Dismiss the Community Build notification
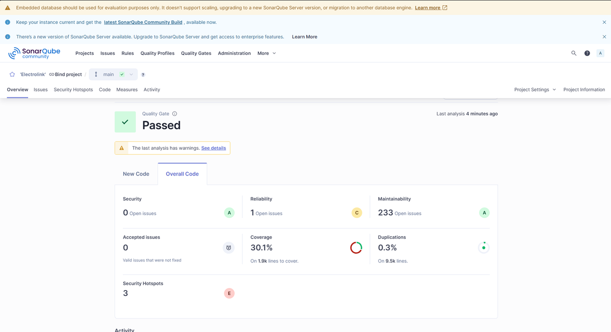The width and height of the screenshot is (611, 332). pos(604,22)
